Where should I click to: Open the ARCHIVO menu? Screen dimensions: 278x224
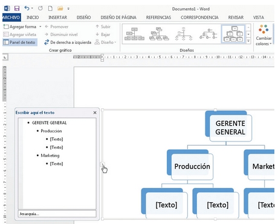11,17
